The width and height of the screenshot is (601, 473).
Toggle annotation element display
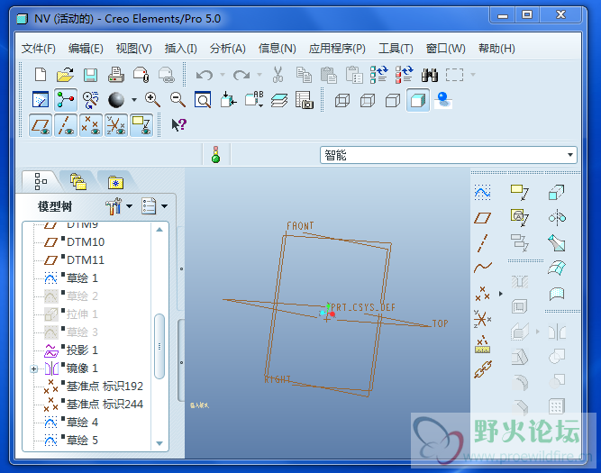(x=141, y=125)
